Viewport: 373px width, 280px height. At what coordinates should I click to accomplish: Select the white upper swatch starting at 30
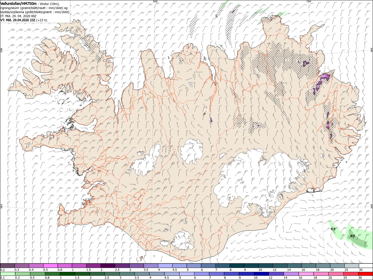coord(366,266)
